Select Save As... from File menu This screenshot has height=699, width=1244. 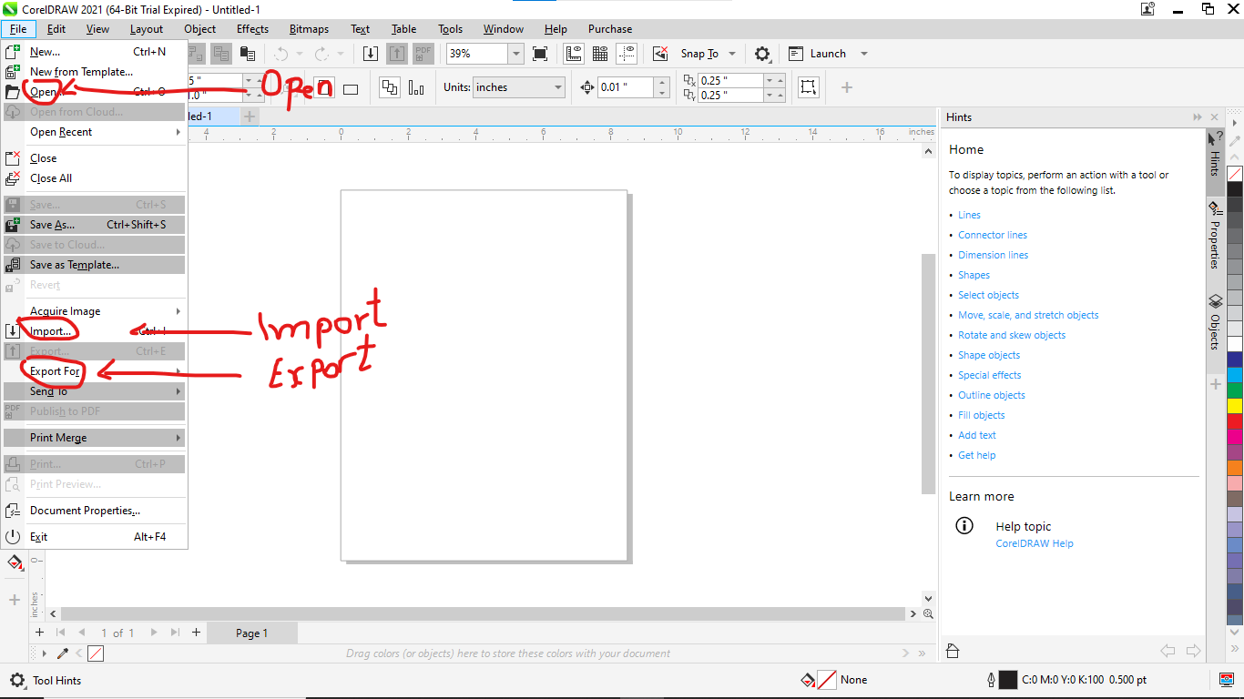point(95,225)
